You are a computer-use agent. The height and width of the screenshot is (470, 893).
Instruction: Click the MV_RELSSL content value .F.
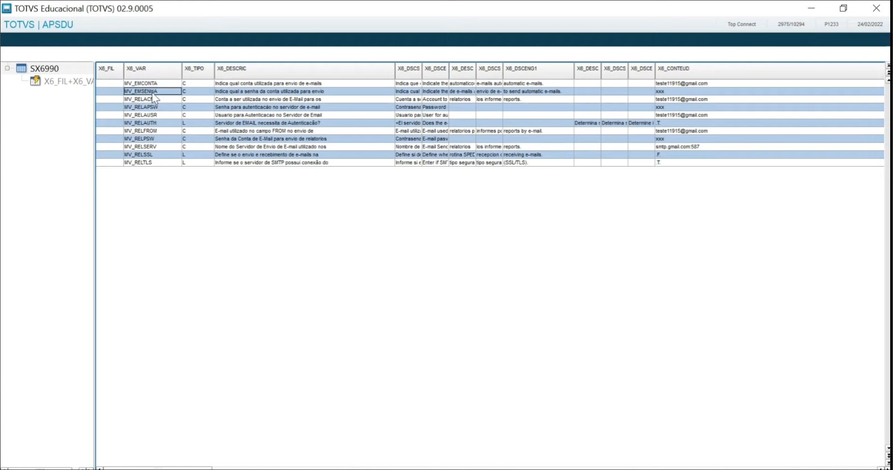click(658, 154)
